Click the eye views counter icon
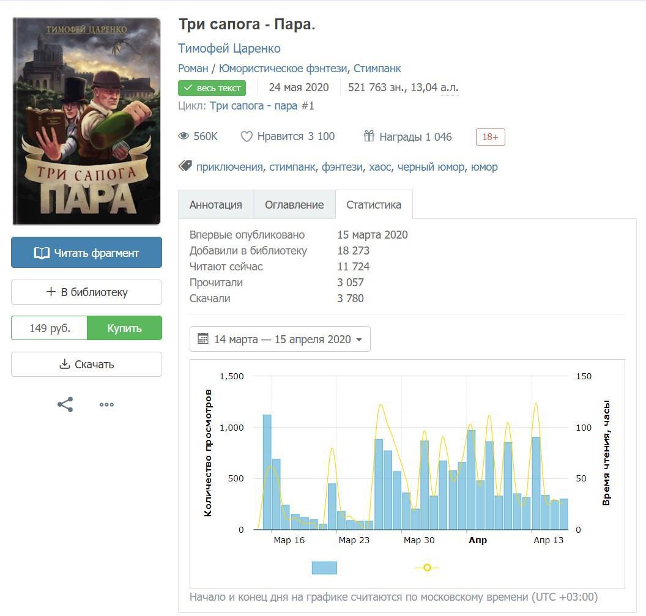Viewport: 646px width, 616px height. pyautogui.click(x=184, y=136)
